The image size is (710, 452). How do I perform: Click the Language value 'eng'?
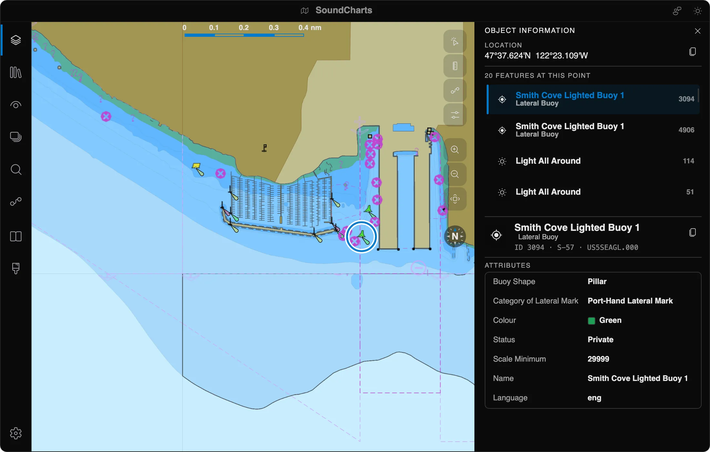594,398
